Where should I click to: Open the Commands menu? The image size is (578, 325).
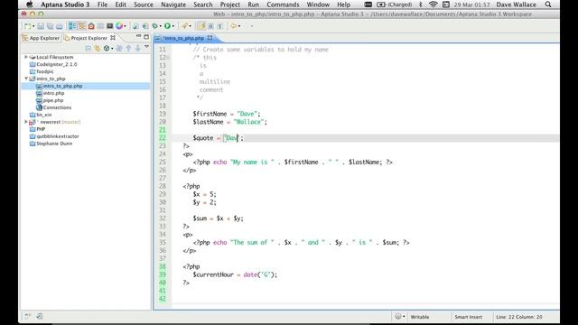tap(283, 5)
